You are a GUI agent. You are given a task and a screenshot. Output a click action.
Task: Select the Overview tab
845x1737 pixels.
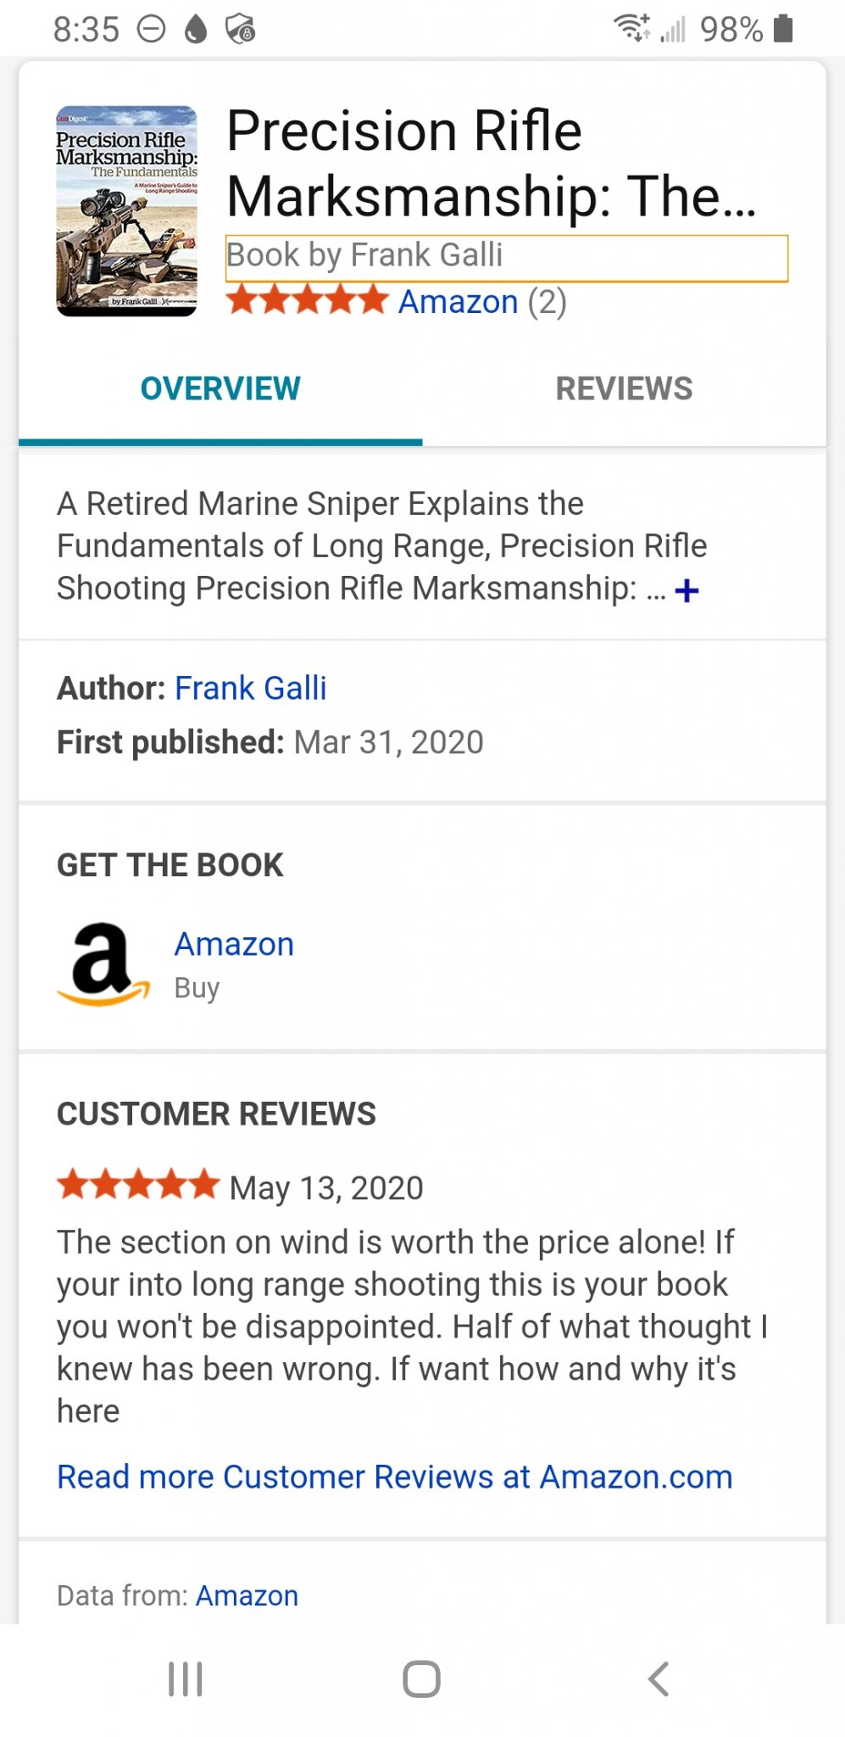point(220,388)
